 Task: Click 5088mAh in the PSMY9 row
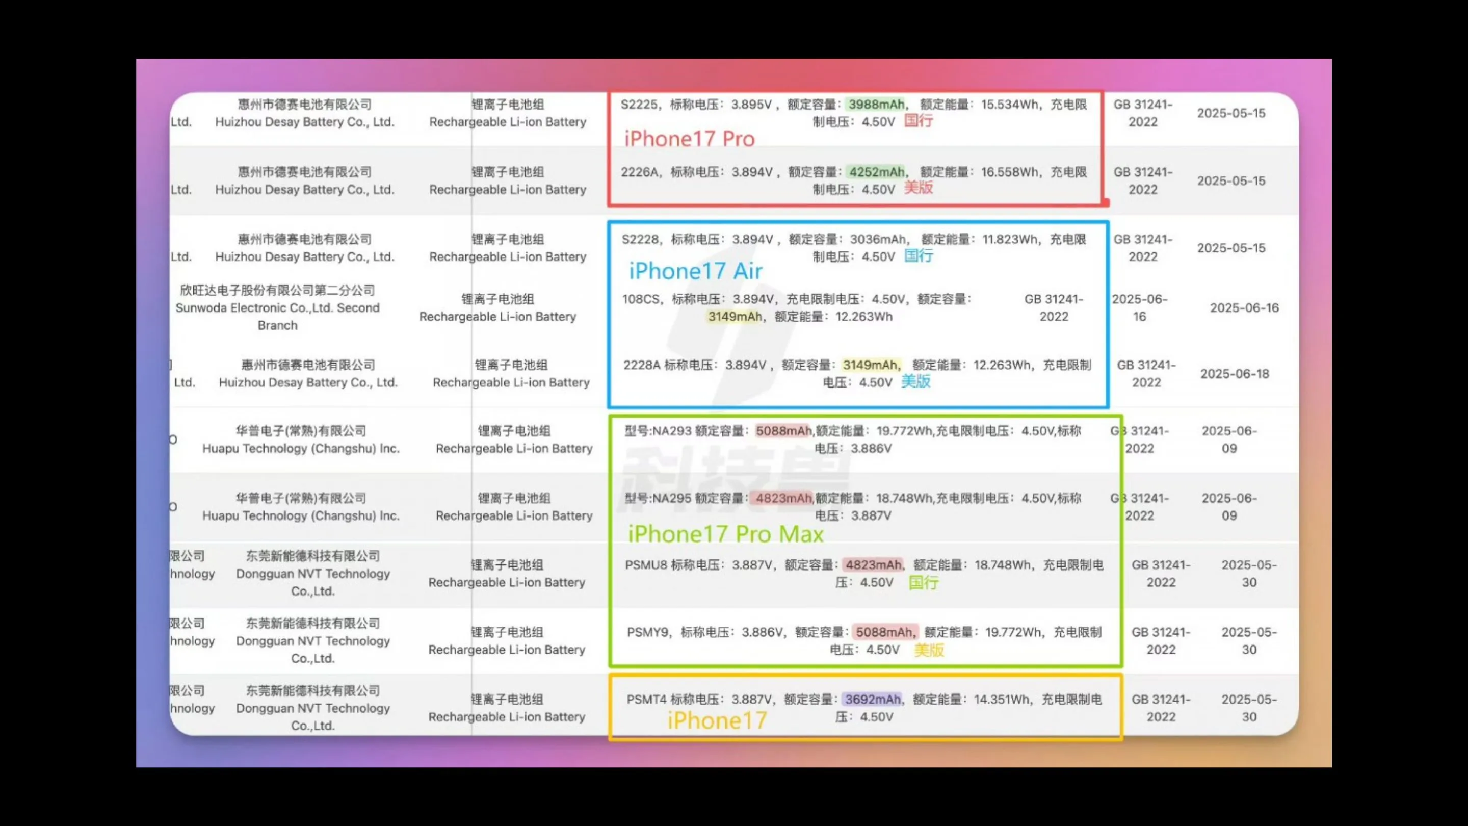click(884, 632)
